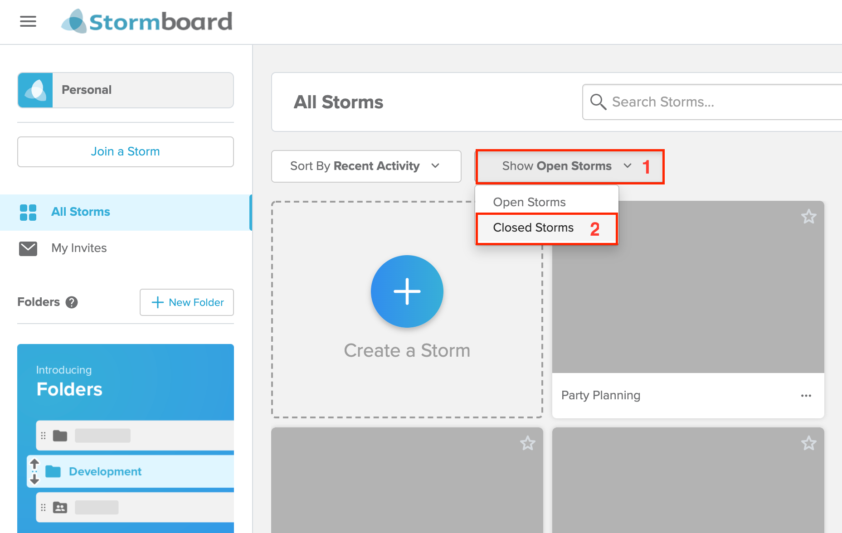Open Party Planning three-dot options menu
The height and width of the screenshot is (533, 842).
click(806, 396)
